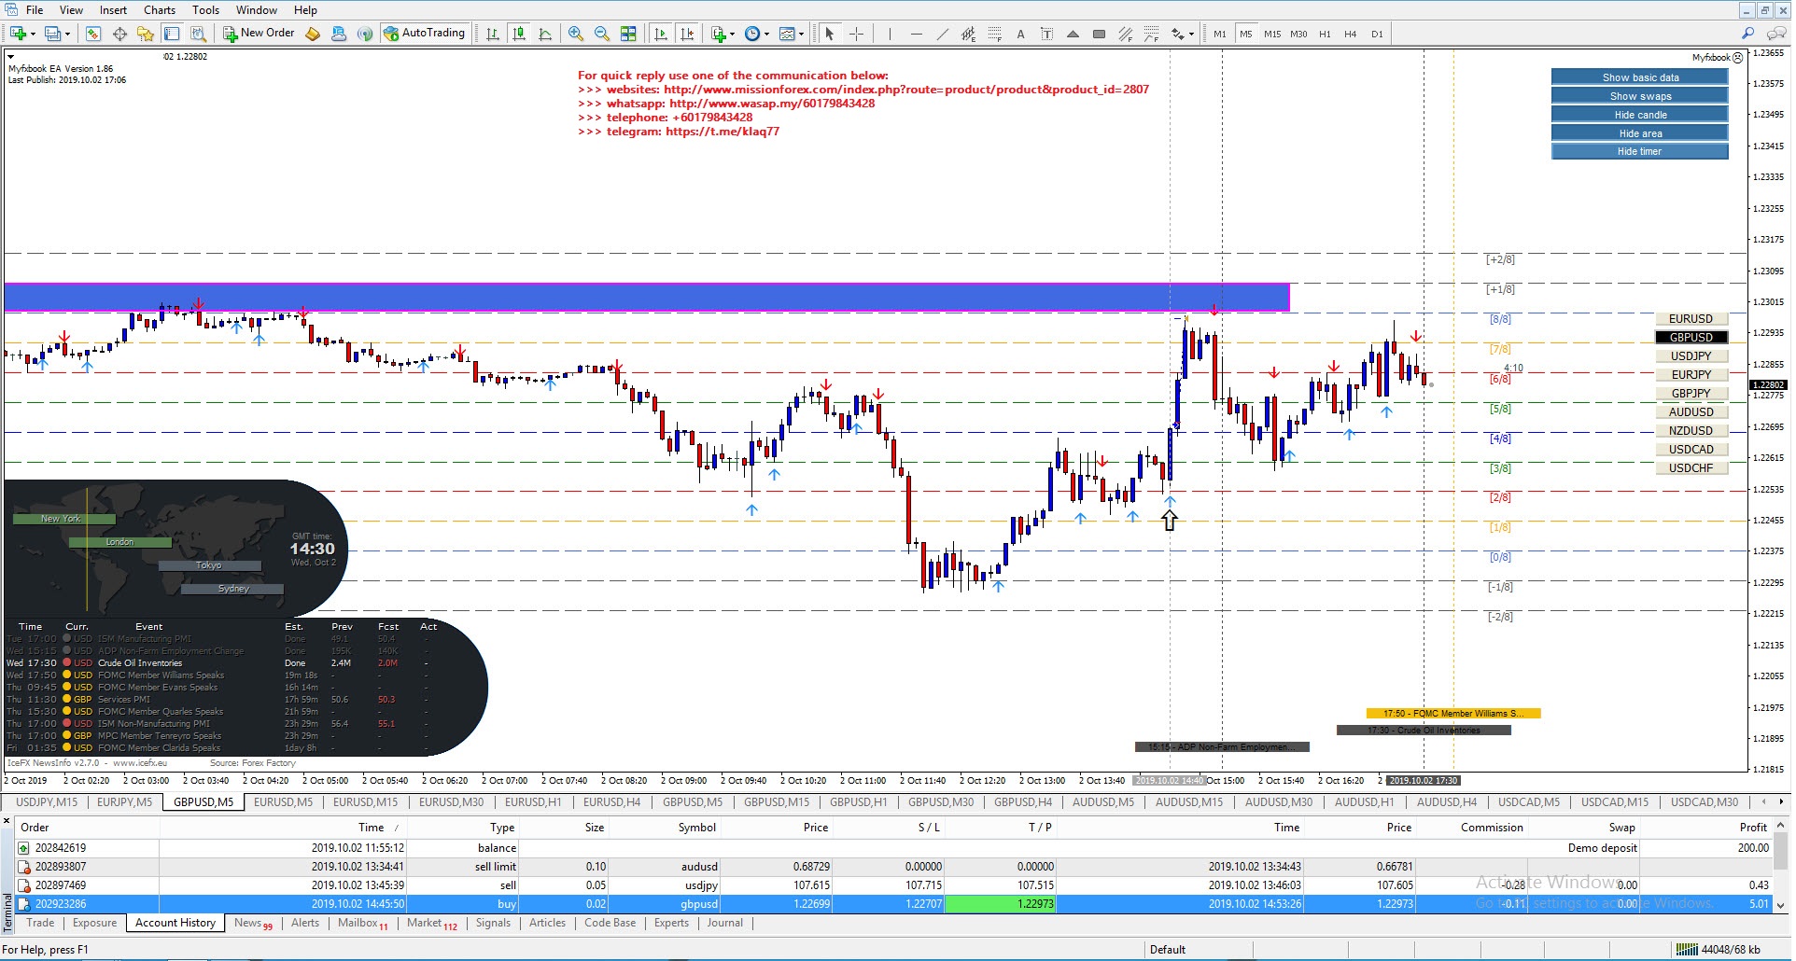1796x961 pixels.
Task: Select the equidistant channel tool
Action: pos(968,34)
